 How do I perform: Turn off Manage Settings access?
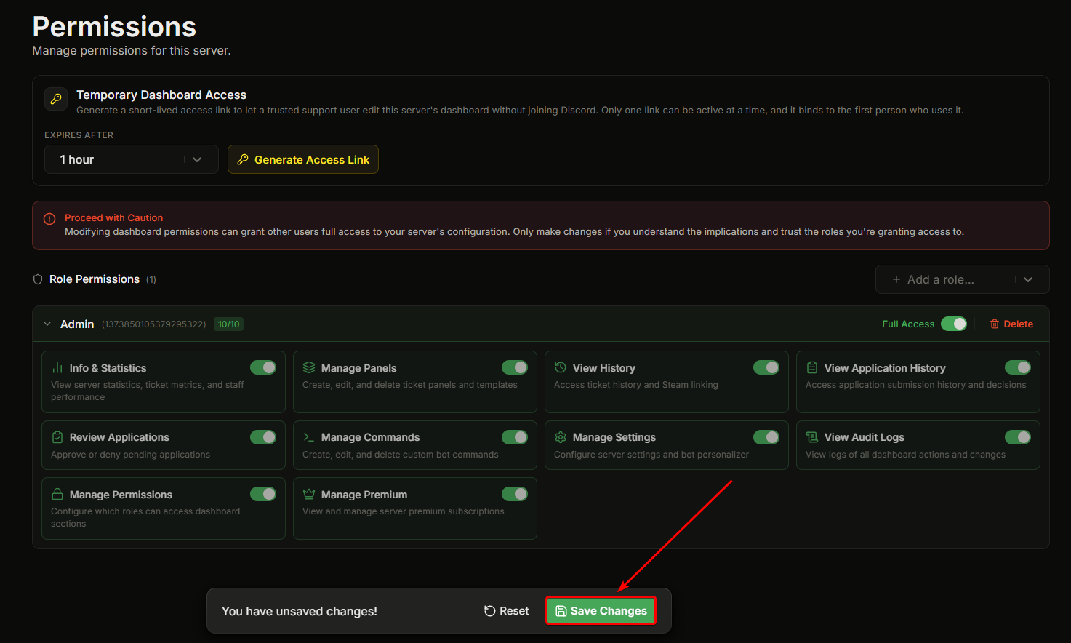point(766,437)
